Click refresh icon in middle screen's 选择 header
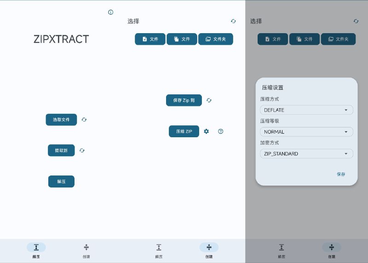Viewport: 368px width, 263px height. click(x=233, y=21)
